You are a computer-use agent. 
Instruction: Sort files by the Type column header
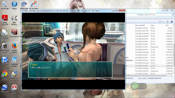[152, 25]
